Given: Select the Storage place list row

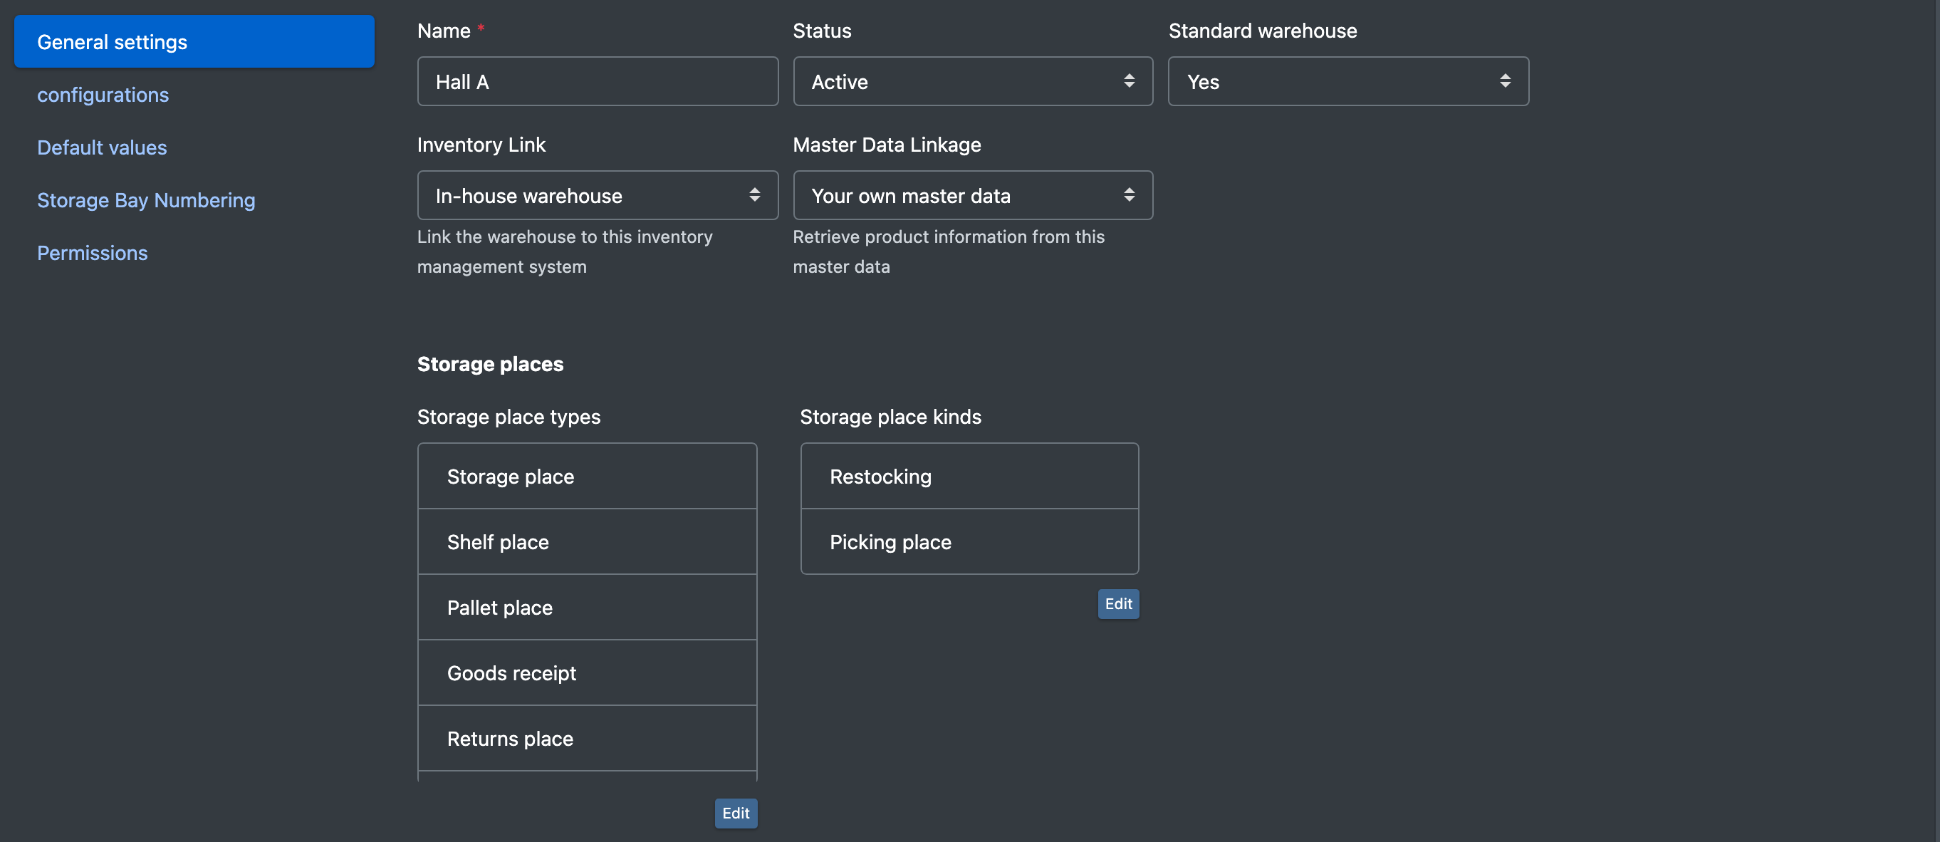Looking at the screenshot, I should (x=587, y=476).
